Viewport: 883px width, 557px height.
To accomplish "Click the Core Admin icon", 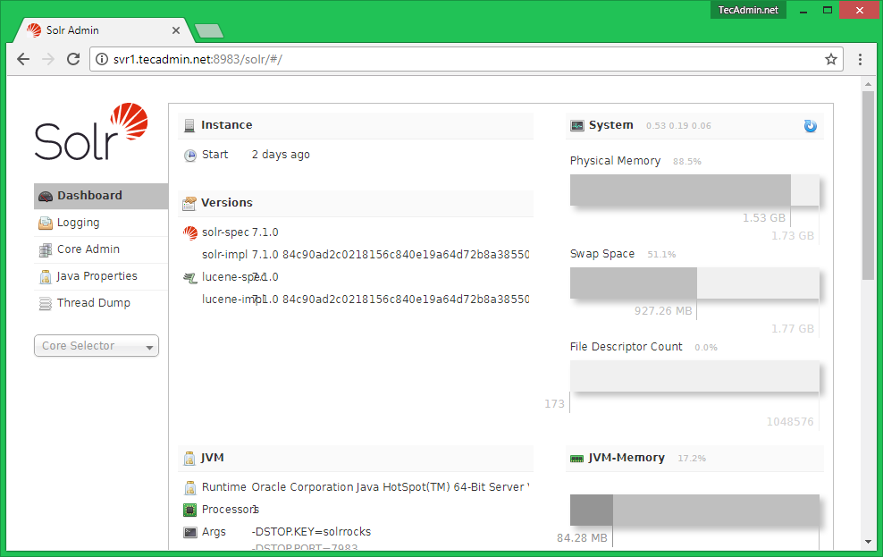I will [x=46, y=250].
